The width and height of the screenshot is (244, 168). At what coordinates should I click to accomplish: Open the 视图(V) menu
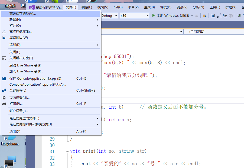click(103, 7)
